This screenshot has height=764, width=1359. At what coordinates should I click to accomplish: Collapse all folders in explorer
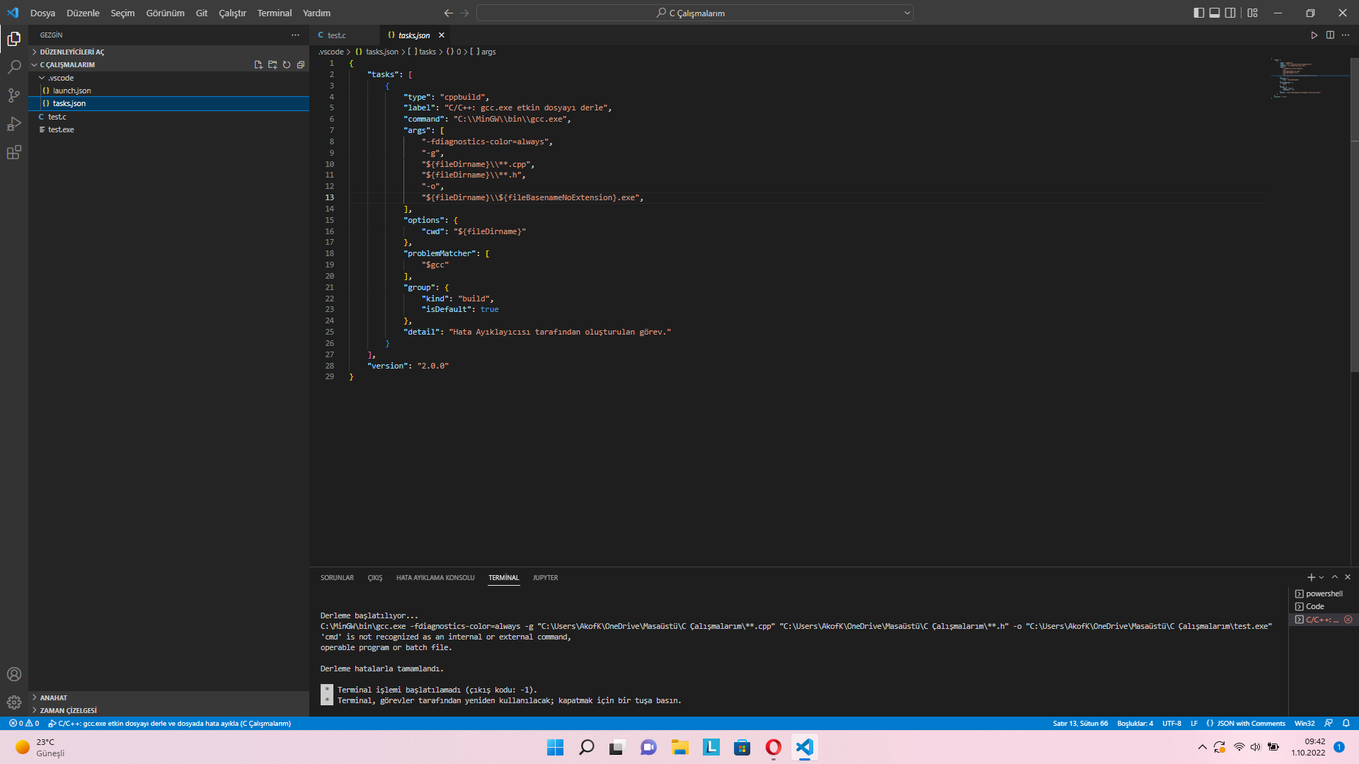[301, 64]
